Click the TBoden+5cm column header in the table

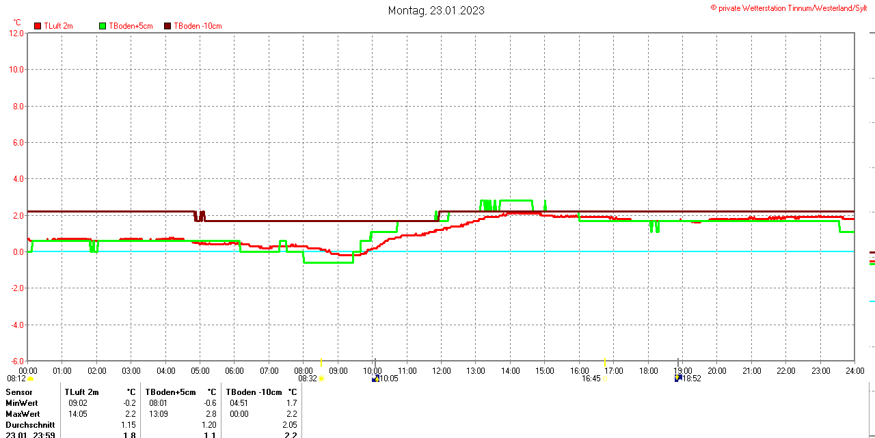click(x=170, y=392)
